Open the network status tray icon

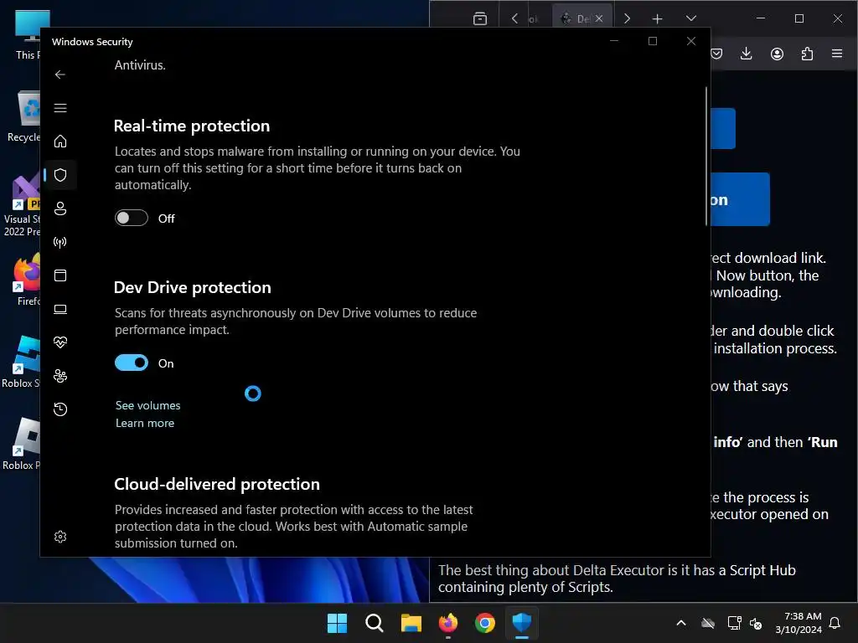pos(734,623)
